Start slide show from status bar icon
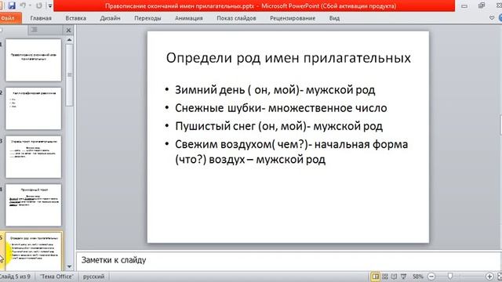This screenshot has width=502, height=282. [404, 277]
